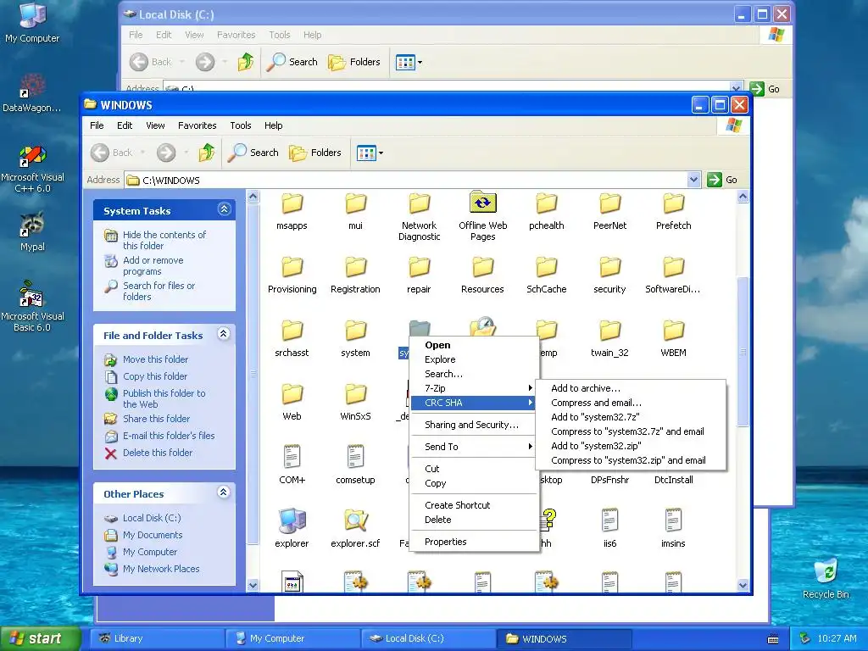Click Move this folder link
This screenshot has height=651, width=868.
click(x=156, y=359)
